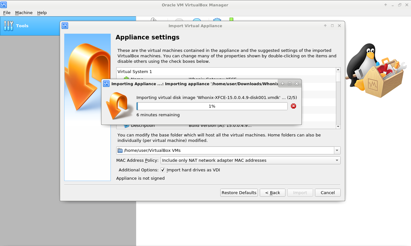Open the File menu
The width and height of the screenshot is (411, 246).
[7, 12]
